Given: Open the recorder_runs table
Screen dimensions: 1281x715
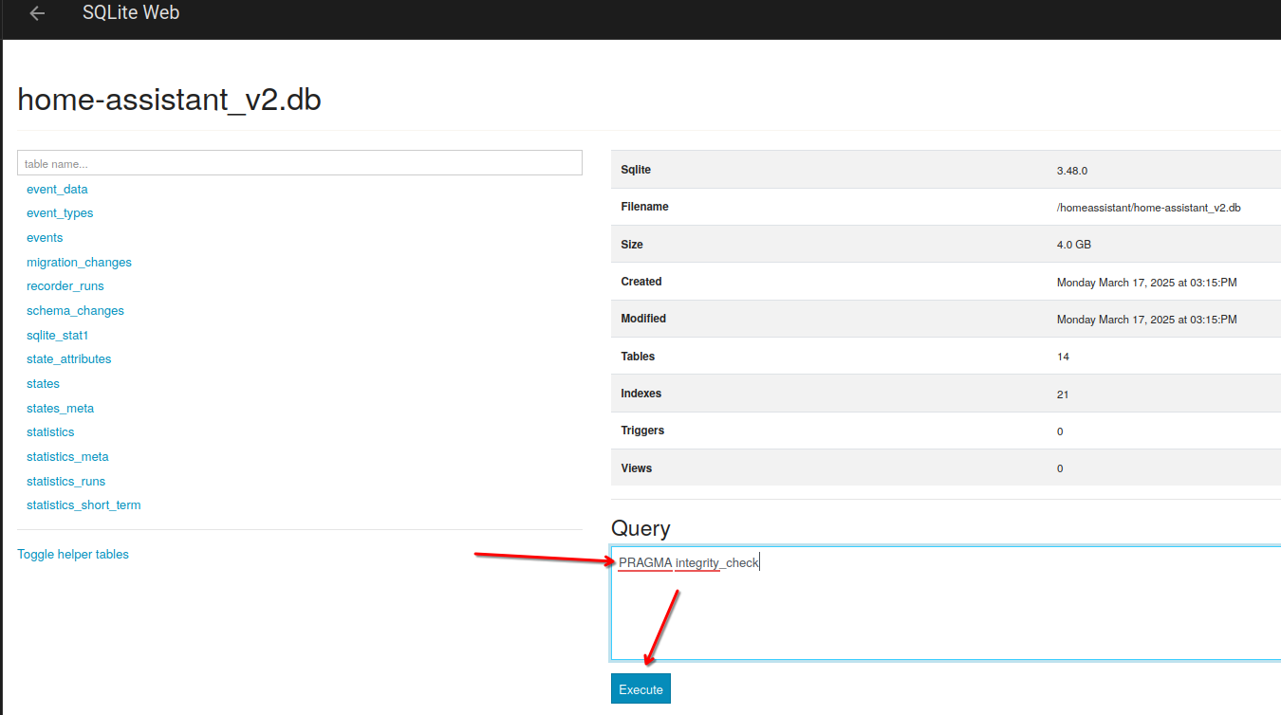Looking at the screenshot, I should [x=65, y=285].
